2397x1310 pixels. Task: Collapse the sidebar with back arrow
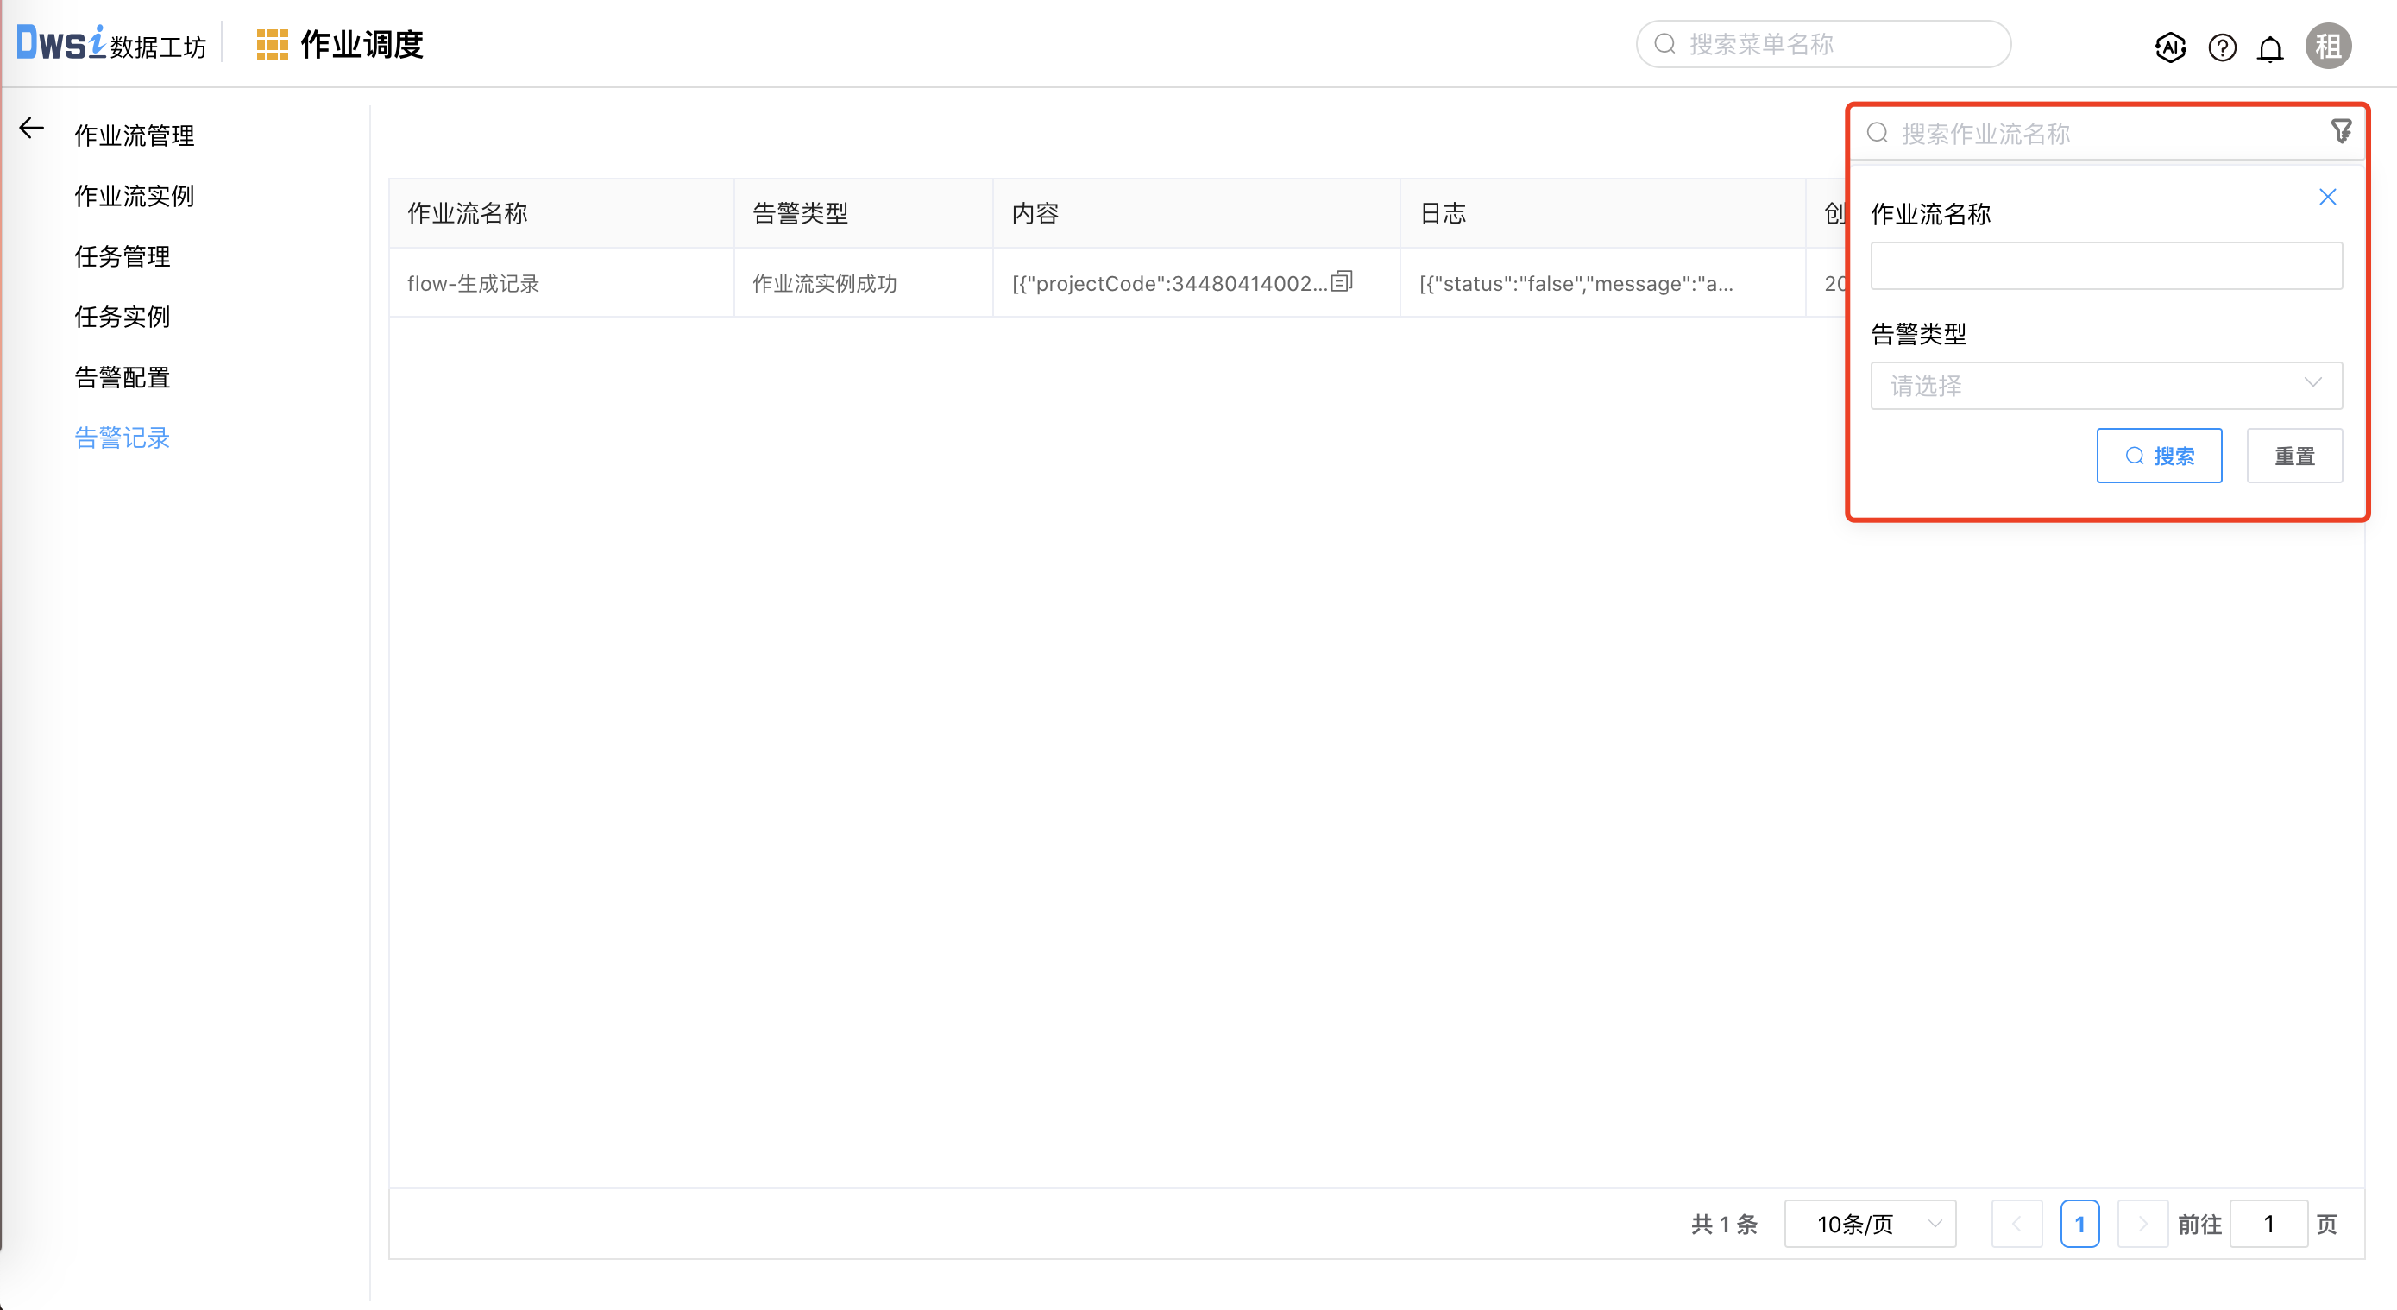tap(31, 129)
